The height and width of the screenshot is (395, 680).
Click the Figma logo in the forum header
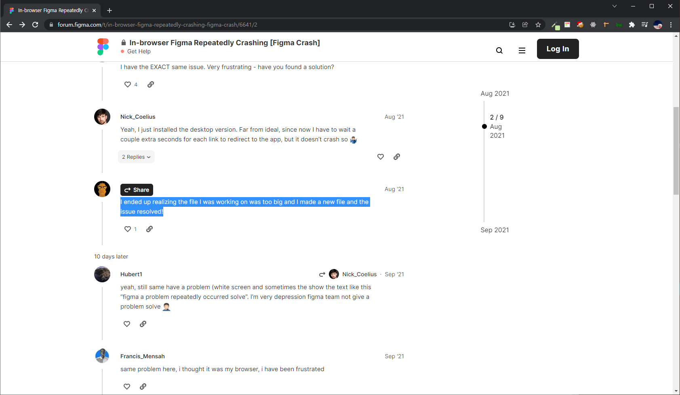[103, 47]
